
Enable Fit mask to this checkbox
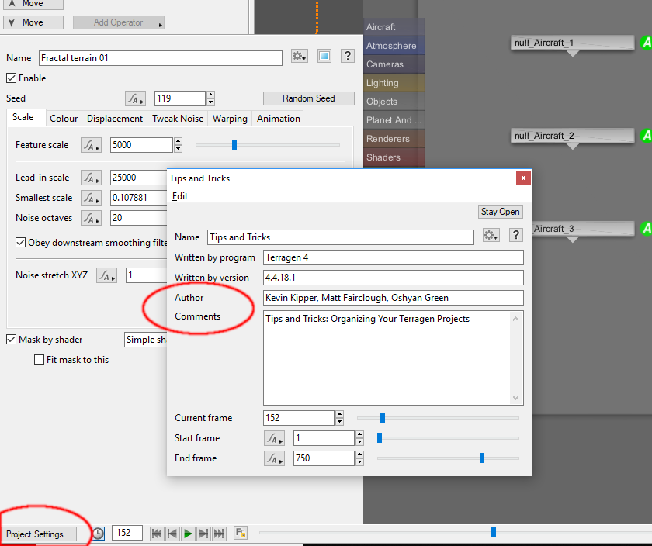tap(39, 359)
